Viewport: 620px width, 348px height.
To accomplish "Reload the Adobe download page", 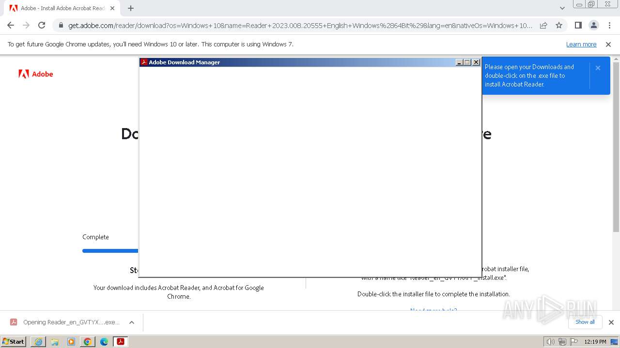I will (42, 25).
